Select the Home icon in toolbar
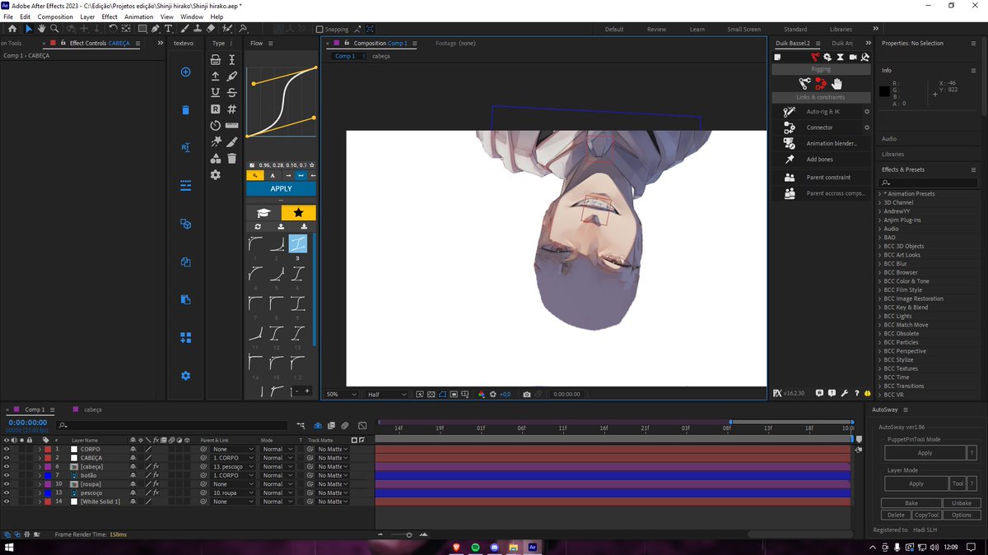This screenshot has width=988, height=555. click(x=12, y=29)
